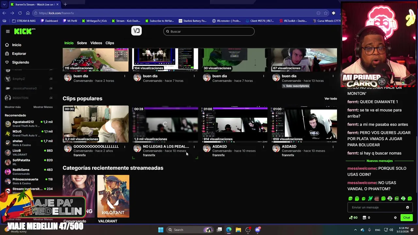Play the 1,3 mil visualizaciones clip thumbnail
418x235 pixels.
(x=165, y=124)
